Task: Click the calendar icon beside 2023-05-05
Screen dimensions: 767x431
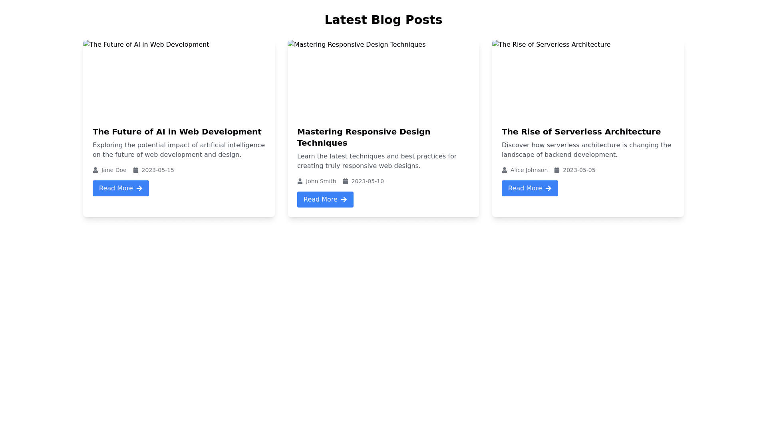Action: (557, 170)
